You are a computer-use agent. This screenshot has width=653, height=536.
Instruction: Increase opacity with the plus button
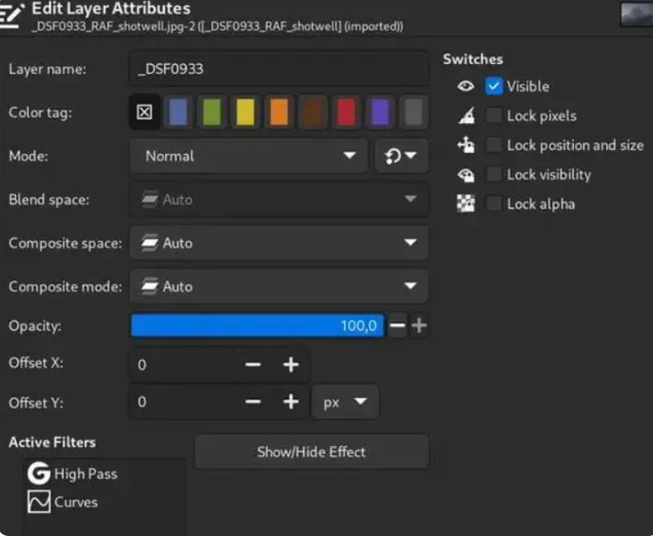pyautogui.click(x=419, y=326)
